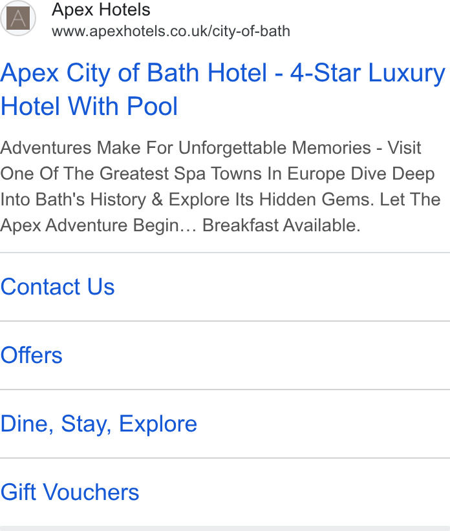Click the word 'Explore' in sitelink
450x531 pixels.
pyautogui.click(x=158, y=424)
